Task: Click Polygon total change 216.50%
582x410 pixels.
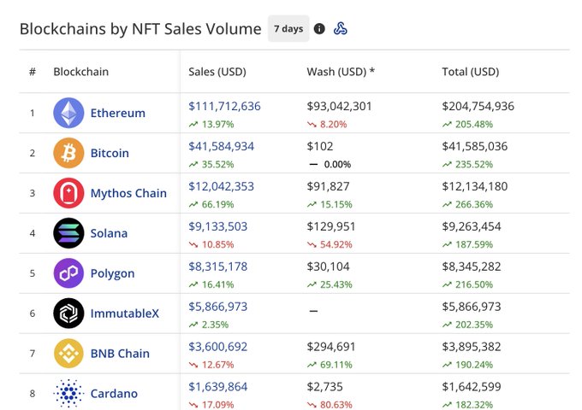Action: [x=467, y=284]
